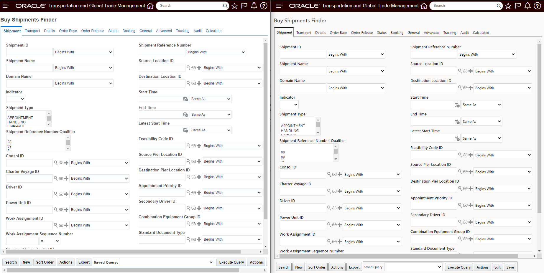Select APPOINTMENT in Shipment Type list, right window
The image size is (544, 273).
tap(293, 125)
